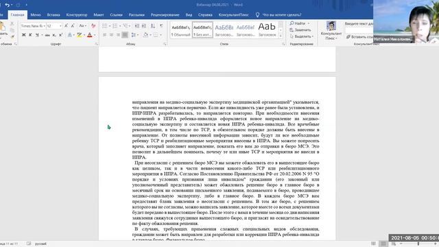
Task: Apply the Обычный (Normal) style
Action: point(181,30)
